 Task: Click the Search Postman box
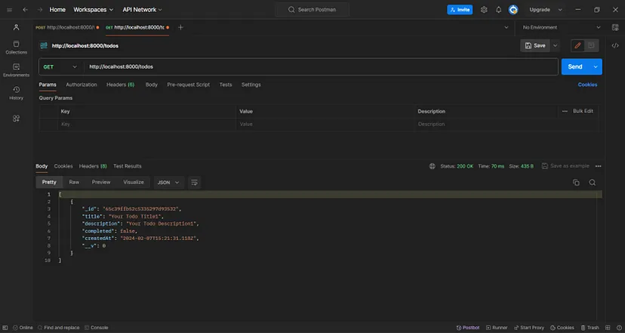pos(312,10)
